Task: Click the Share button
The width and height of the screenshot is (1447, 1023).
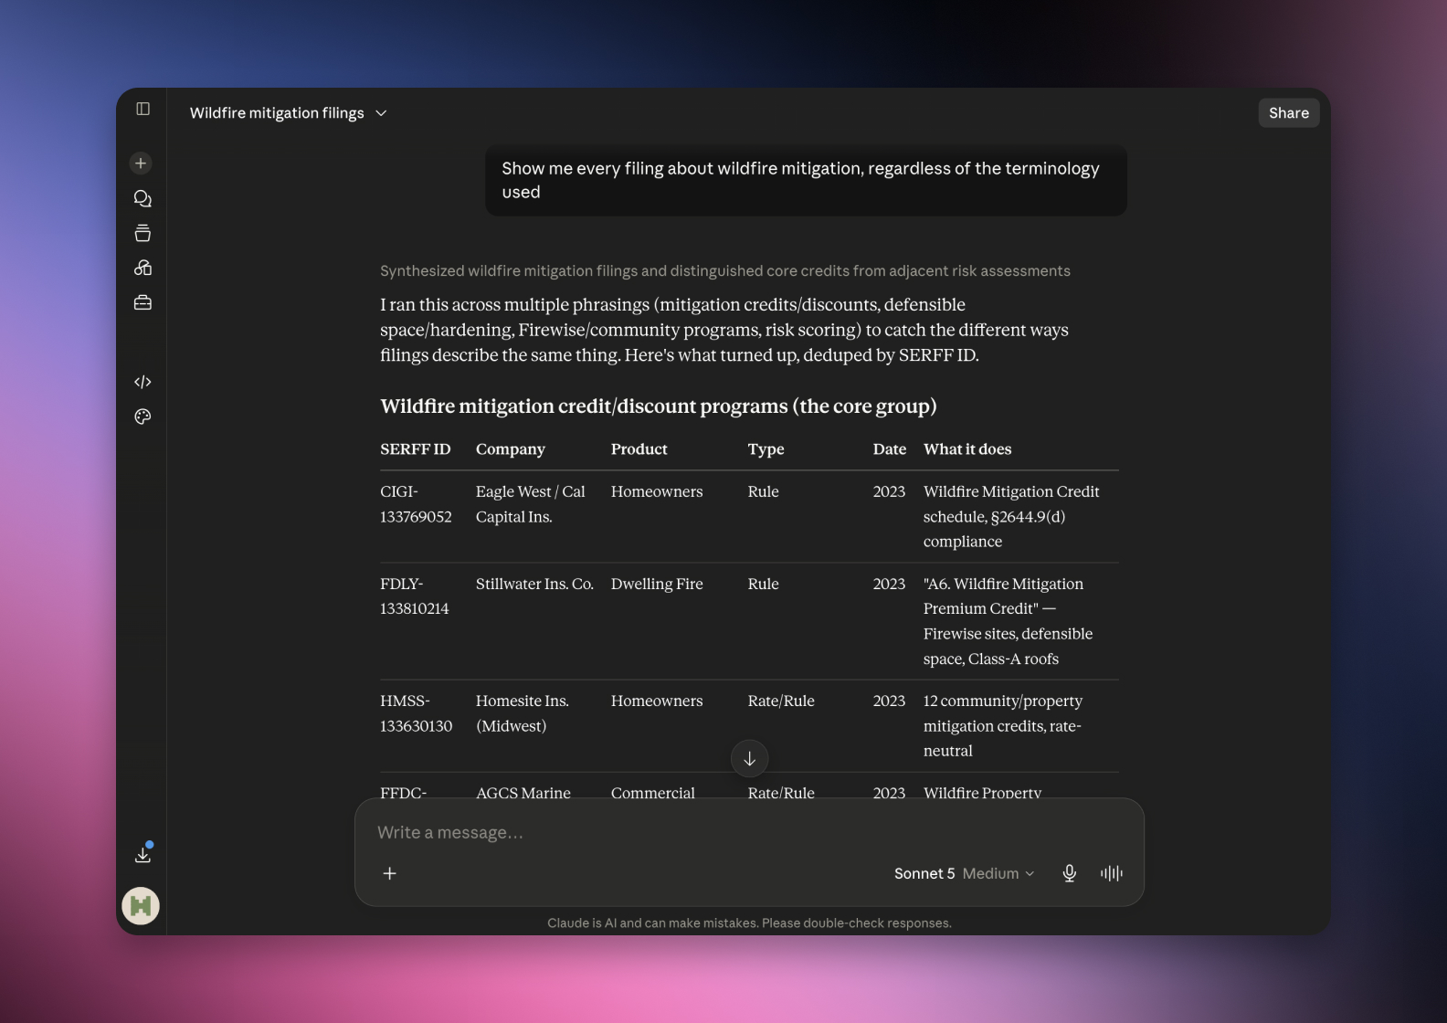Action: click(1288, 113)
